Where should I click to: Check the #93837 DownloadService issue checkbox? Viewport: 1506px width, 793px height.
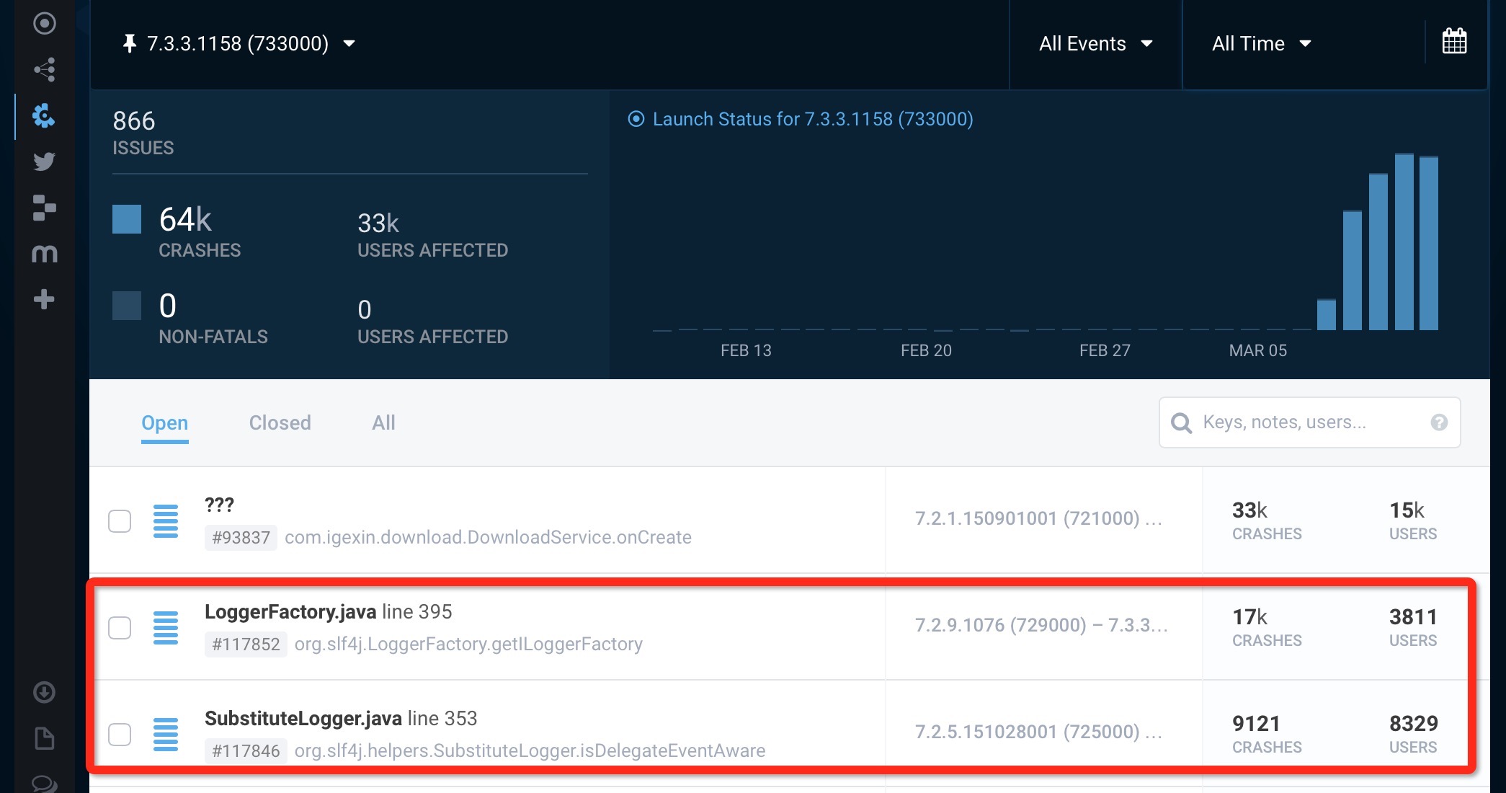point(120,520)
